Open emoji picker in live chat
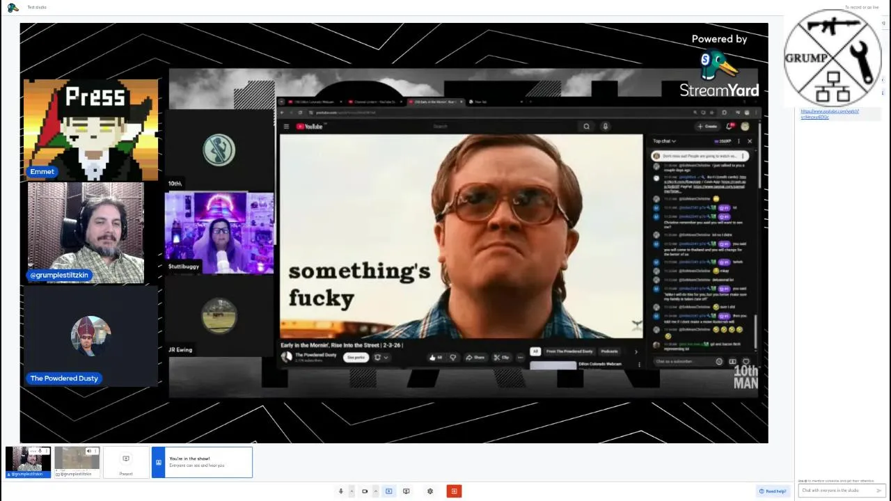This screenshot has height=501, width=891. [x=719, y=362]
